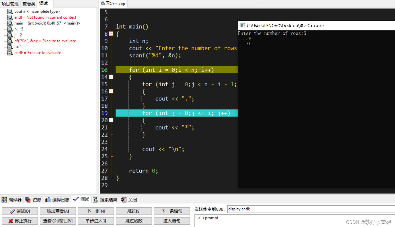Click the 进入语句 button

point(172,221)
